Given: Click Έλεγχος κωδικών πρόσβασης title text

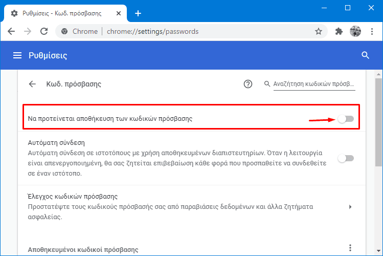Looking at the screenshot, I should coord(73,196).
